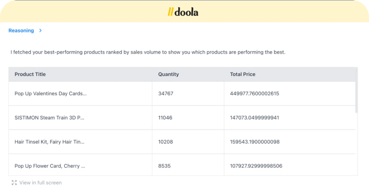This screenshot has width=369, height=193.
Task: Click quantity cell showing 8535
Action: tap(164, 166)
